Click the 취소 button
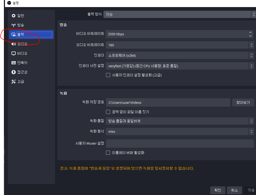The height and width of the screenshot is (195, 256). click(235, 190)
